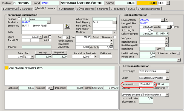
Task: Click the Stöttning % field 0,00
Action: (146, 30)
